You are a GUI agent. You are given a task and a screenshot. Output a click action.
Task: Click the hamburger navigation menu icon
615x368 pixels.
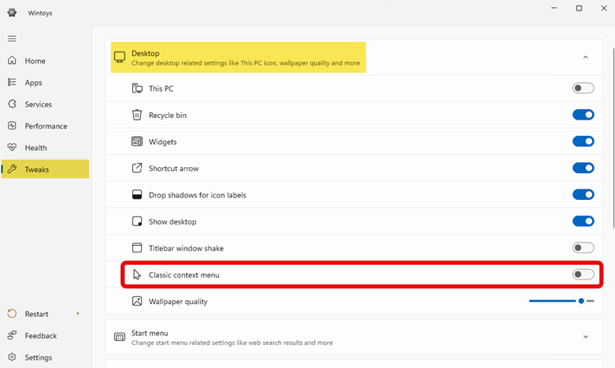[11, 39]
